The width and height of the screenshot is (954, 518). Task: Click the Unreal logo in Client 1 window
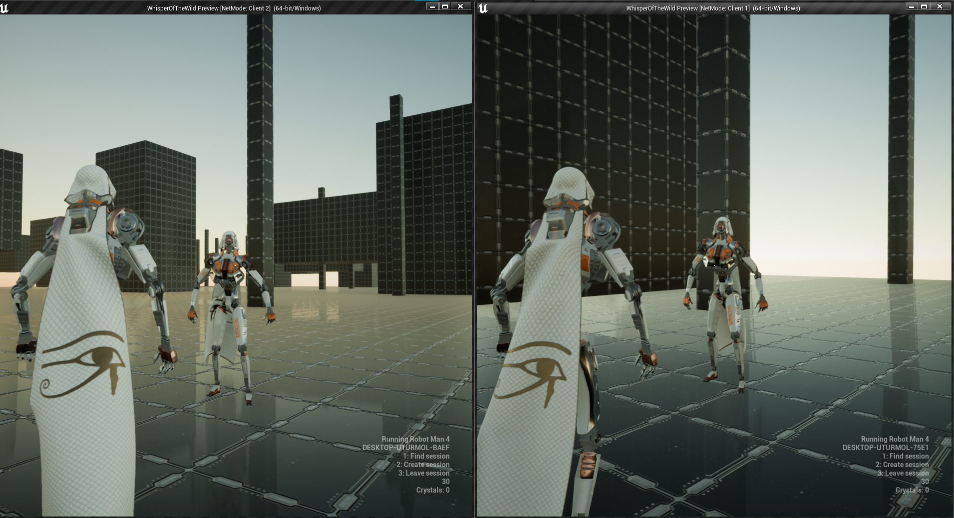coord(483,8)
